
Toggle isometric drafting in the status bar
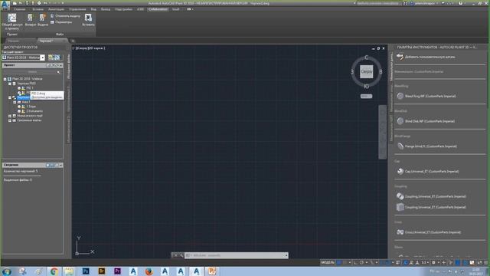point(372,262)
